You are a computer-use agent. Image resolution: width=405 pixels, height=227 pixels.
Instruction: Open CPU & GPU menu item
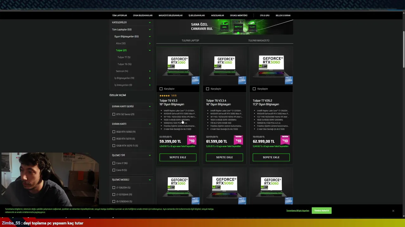click(265, 15)
